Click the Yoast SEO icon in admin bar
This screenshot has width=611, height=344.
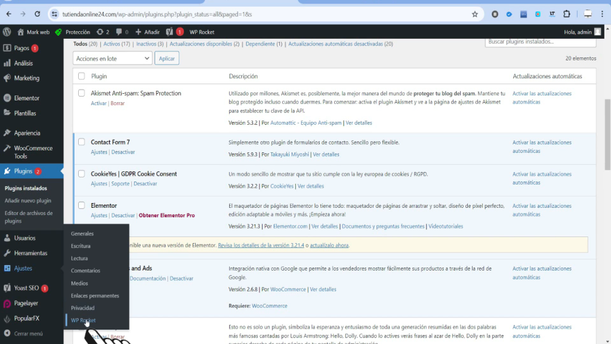[x=169, y=32]
